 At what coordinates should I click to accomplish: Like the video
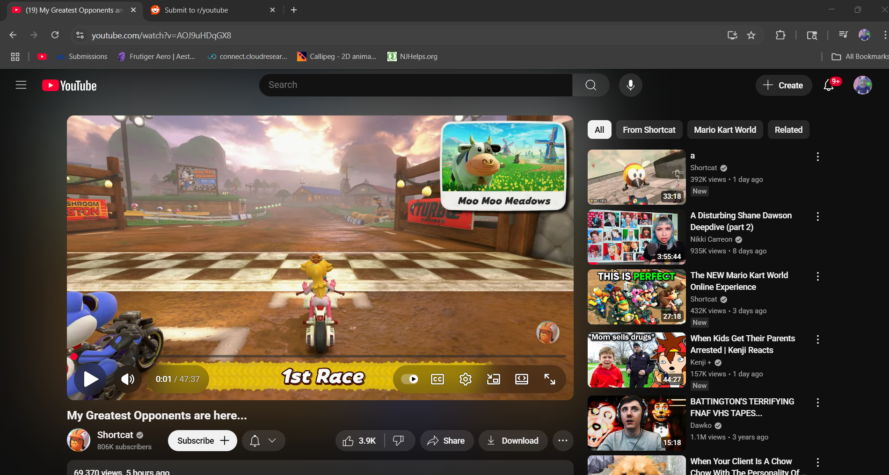[359, 441]
